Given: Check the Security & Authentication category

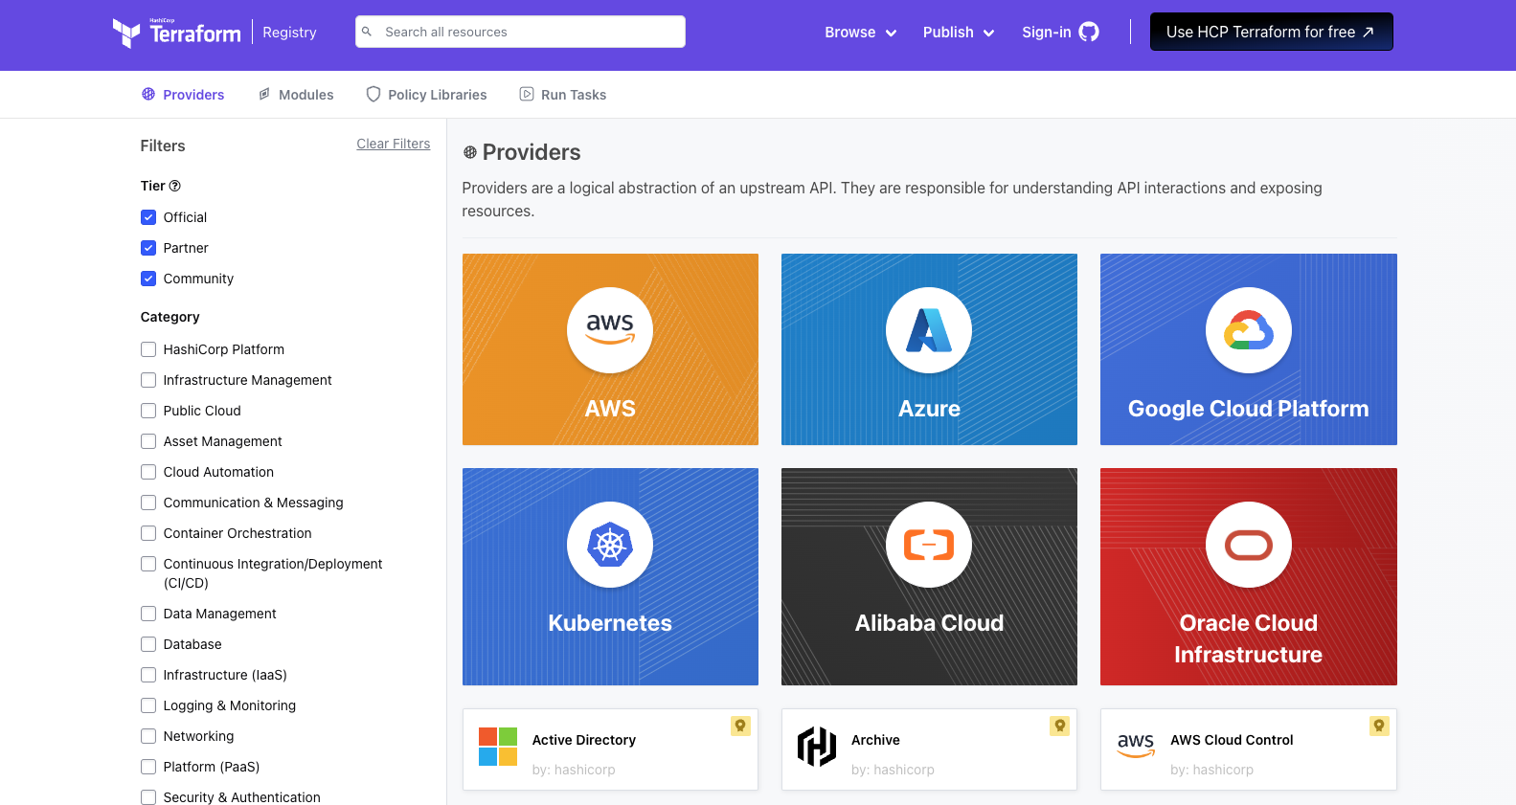Looking at the screenshot, I should click(148, 797).
